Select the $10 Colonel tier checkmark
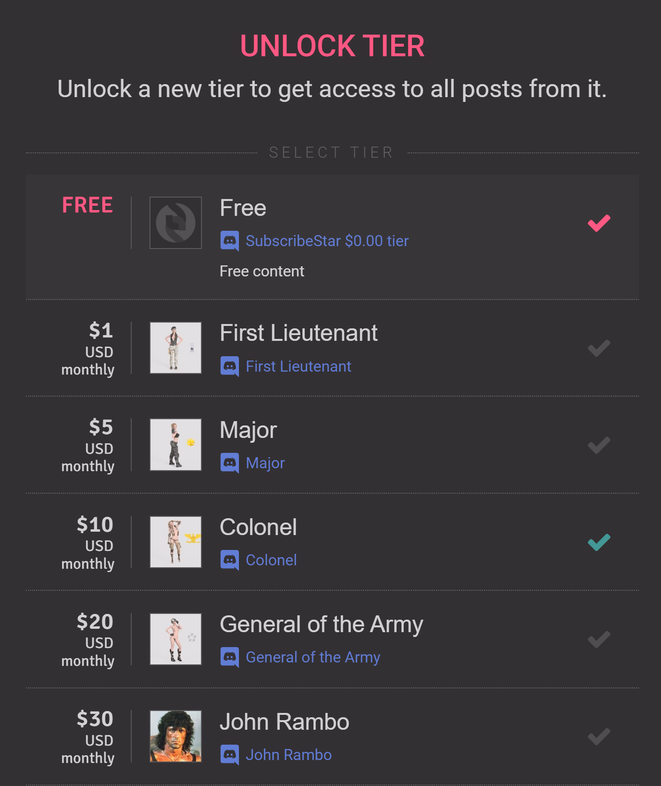Screen dimensions: 661x786 tap(599, 542)
